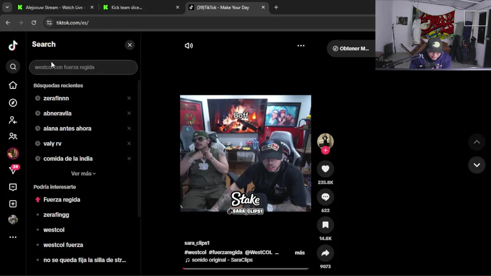
Task: Open the sidebar more options dots
Action: (13, 237)
